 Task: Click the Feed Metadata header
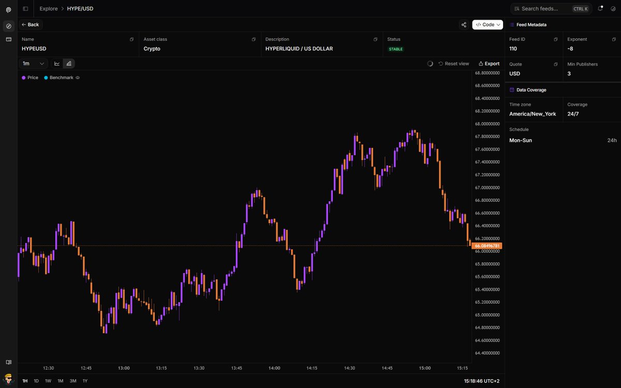531,24
